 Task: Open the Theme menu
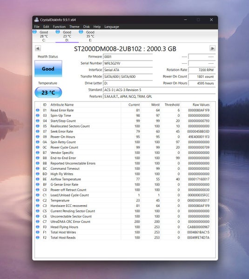click(74, 27)
